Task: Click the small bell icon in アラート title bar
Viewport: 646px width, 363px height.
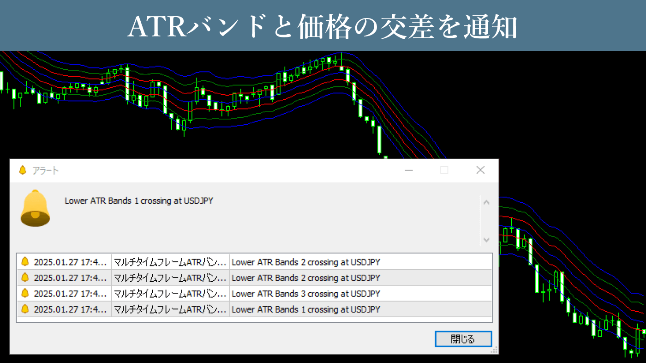Action: pos(22,170)
